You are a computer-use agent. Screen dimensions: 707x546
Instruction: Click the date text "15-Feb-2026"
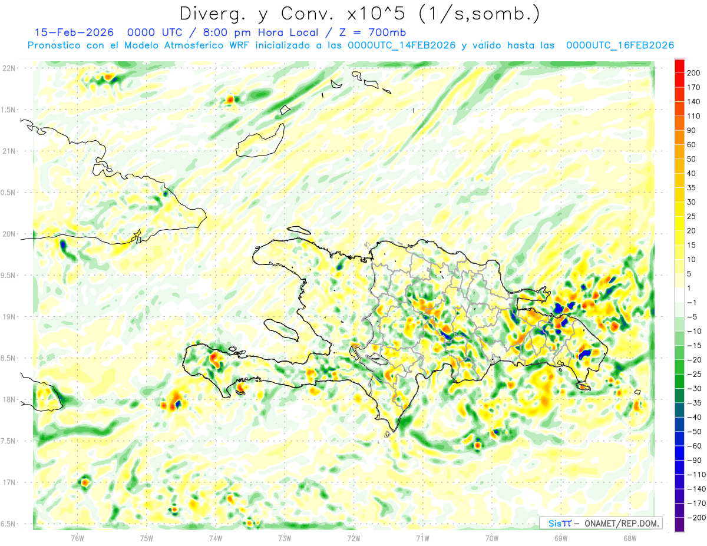coord(74,33)
